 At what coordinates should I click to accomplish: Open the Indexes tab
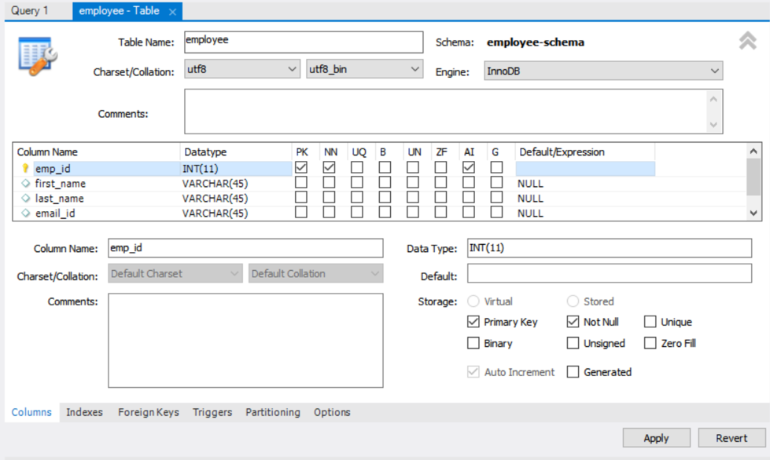click(84, 412)
